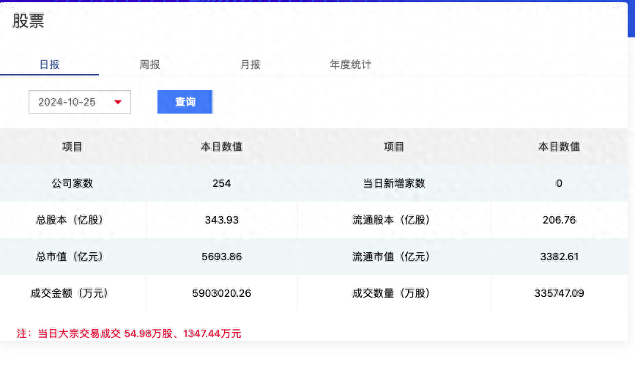Click the 总股本（亿股）label
Screen dimensions: 635x365
[70, 220]
